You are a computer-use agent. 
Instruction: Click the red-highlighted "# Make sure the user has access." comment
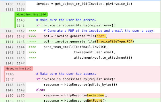coord(66,74)
